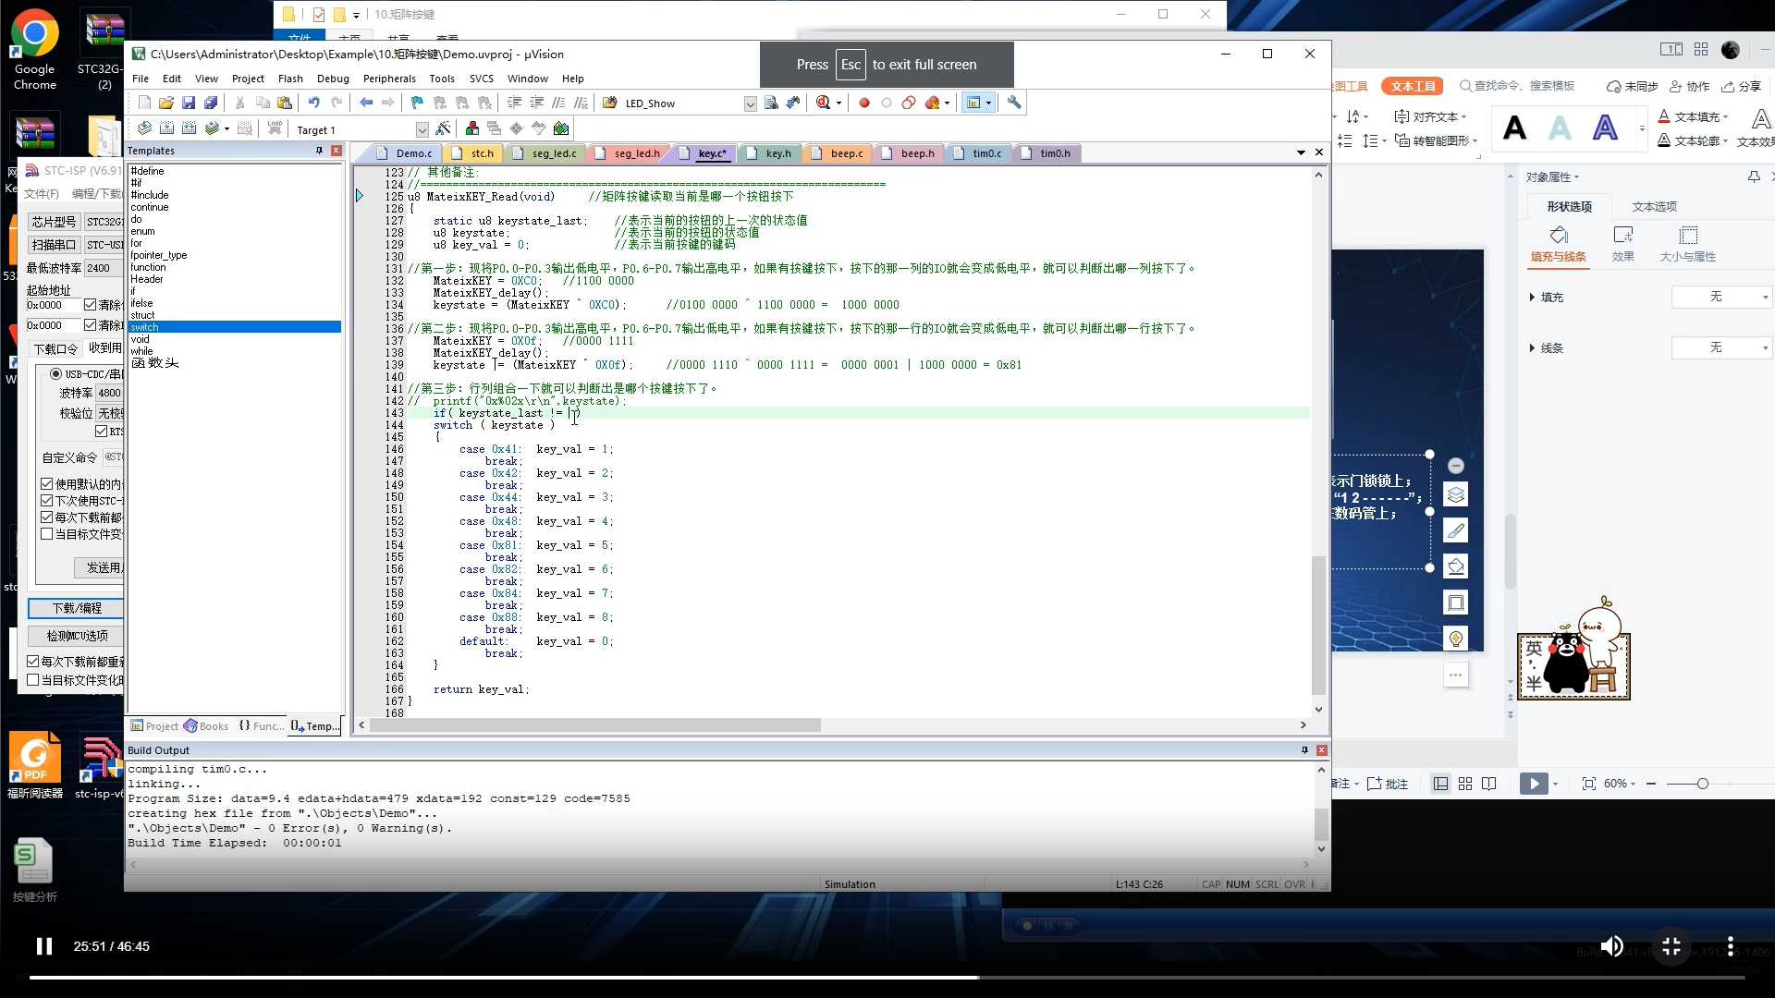Open the 填充 value dropdown showing 无
The height and width of the screenshot is (998, 1775).
pyautogui.click(x=1721, y=297)
